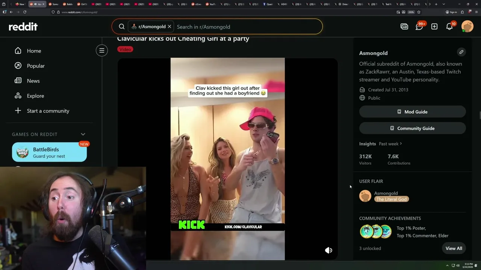Open a new browser tab
Screen dimensions: 481x270
tap(436, 4)
